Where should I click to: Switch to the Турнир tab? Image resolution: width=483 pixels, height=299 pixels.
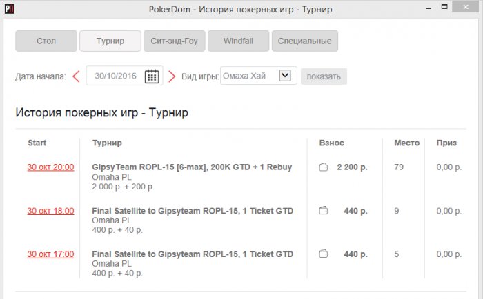click(x=110, y=41)
